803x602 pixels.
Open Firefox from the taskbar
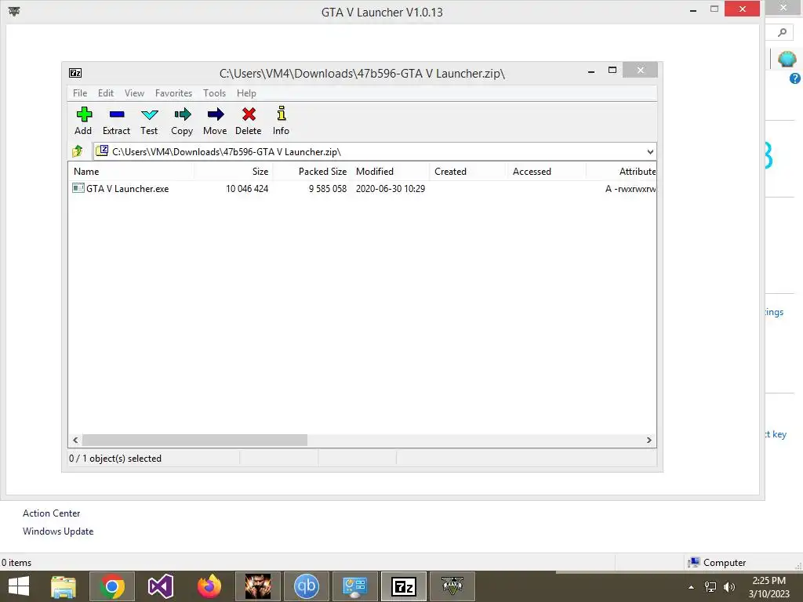click(209, 586)
